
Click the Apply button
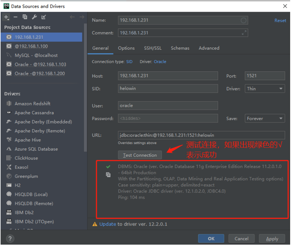272,239
